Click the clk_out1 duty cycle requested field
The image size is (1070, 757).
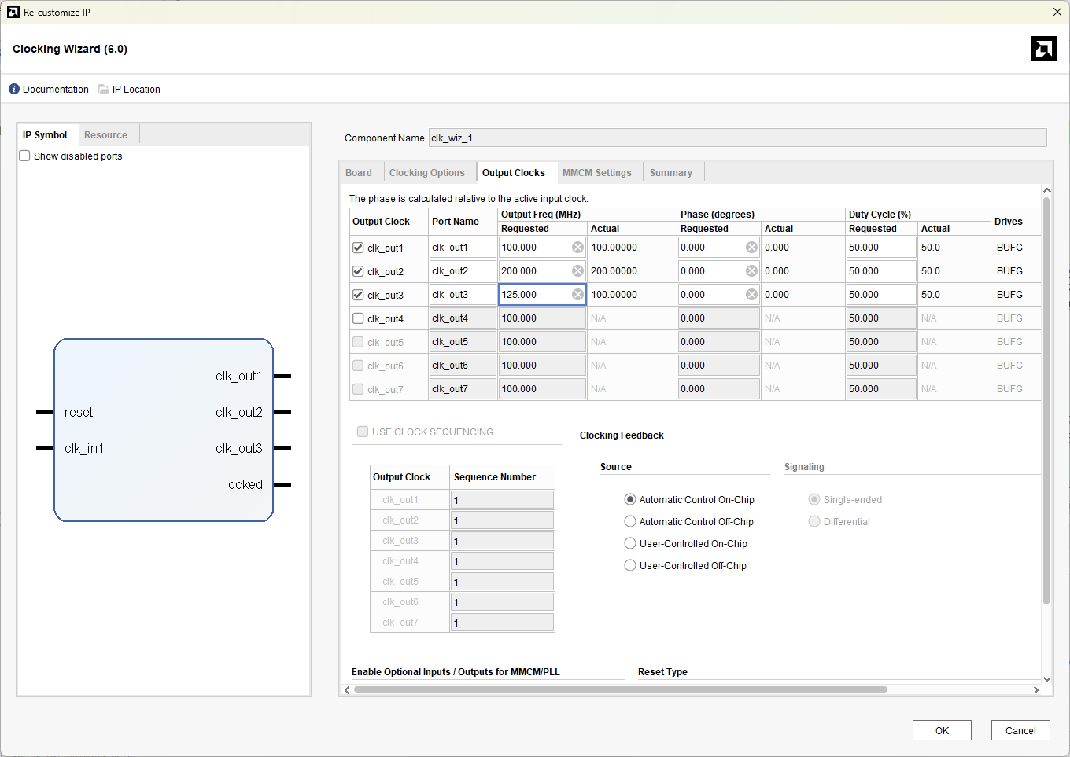(x=880, y=248)
